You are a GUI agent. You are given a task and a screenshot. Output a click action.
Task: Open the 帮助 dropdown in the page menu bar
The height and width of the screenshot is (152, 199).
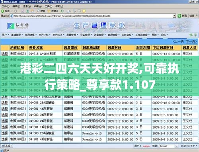155,35
